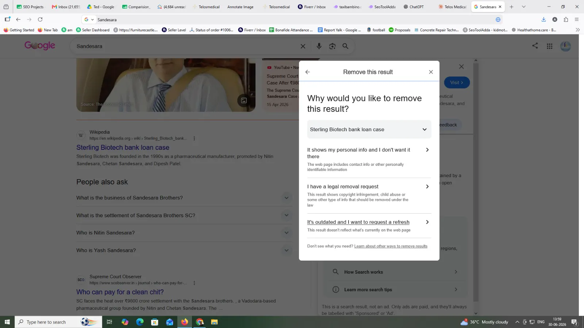Submit search with magnifier icon
Image resolution: width=584 pixels, height=328 pixels.
click(x=345, y=46)
